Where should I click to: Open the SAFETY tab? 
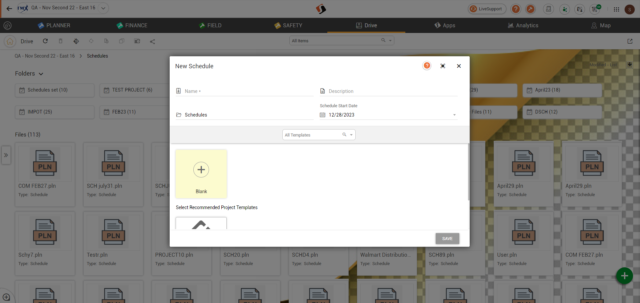[288, 25]
